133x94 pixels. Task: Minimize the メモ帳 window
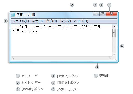[96, 14]
